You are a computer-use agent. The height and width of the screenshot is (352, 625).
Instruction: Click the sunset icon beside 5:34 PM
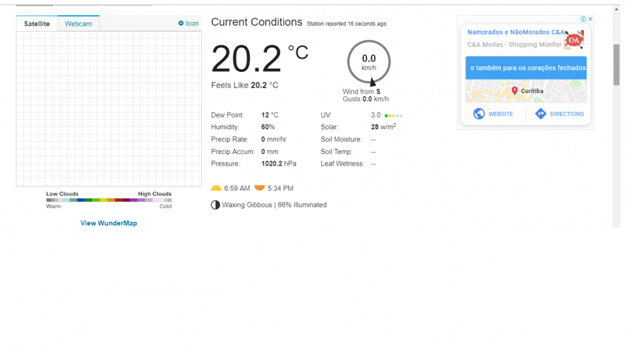click(x=259, y=188)
